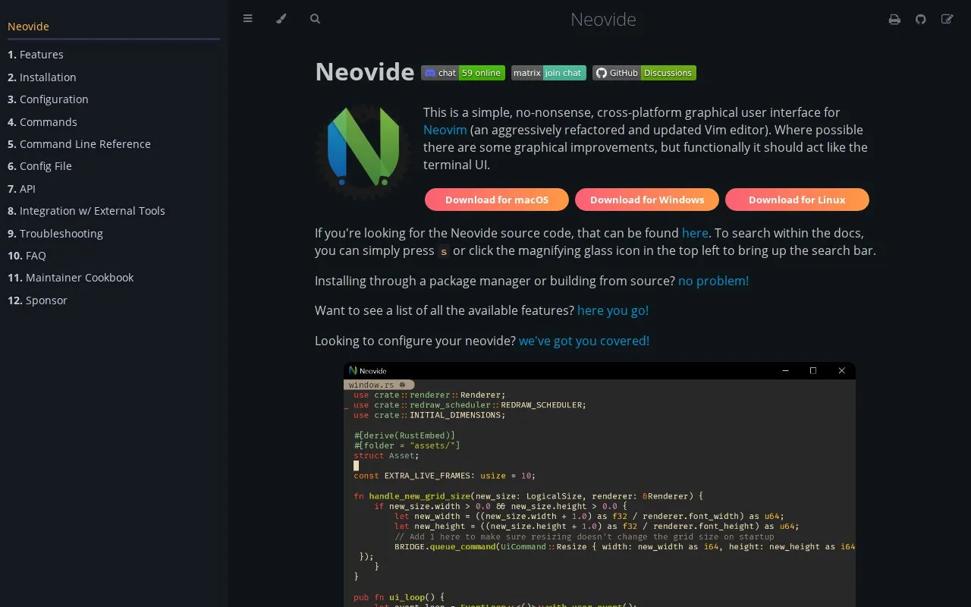This screenshot has height=607, width=971.
Task: Open 10. FAQ chapter
Action: coord(27,256)
